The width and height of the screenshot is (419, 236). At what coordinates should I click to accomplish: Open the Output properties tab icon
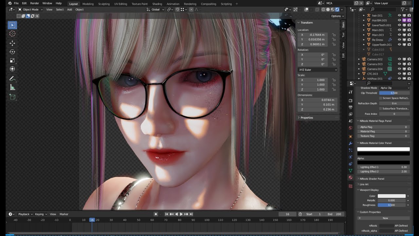tap(351, 108)
